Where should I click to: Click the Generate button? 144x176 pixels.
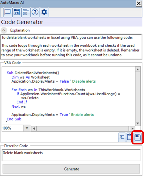[71, 169]
